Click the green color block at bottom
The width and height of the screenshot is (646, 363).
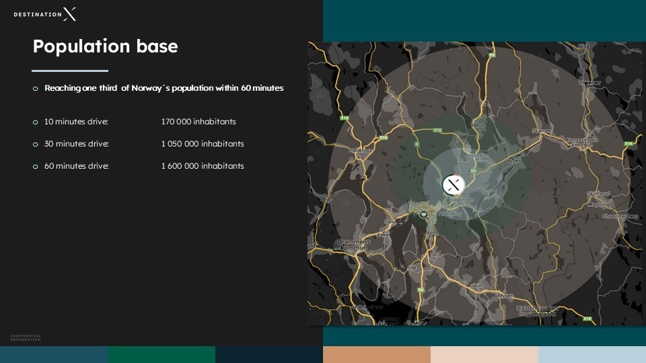tap(161, 354)
